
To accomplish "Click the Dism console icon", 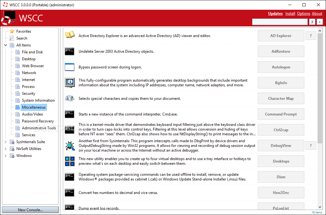I will [x=69, y=177].
